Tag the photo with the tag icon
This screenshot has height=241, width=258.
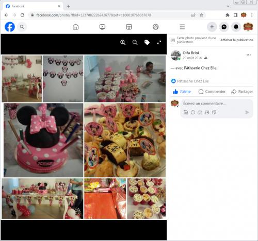[x=147, y=42]
